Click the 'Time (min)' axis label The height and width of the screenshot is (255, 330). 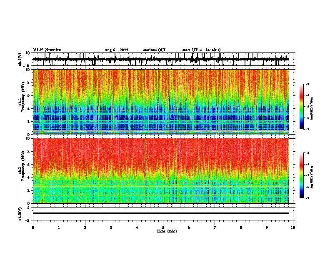pyautogui.click(x=167, y=231)
